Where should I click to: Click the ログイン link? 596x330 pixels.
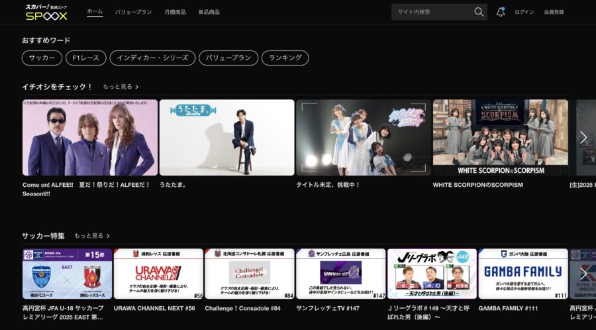click(524, 12)
